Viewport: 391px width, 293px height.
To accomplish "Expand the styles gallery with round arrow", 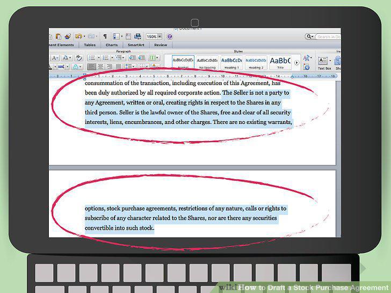I will pyautogui.click(x=296, y=63).
